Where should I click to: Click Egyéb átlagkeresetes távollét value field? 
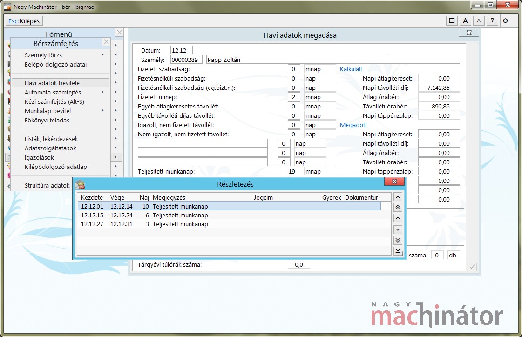pyautogui.click(x=294, y=106)
